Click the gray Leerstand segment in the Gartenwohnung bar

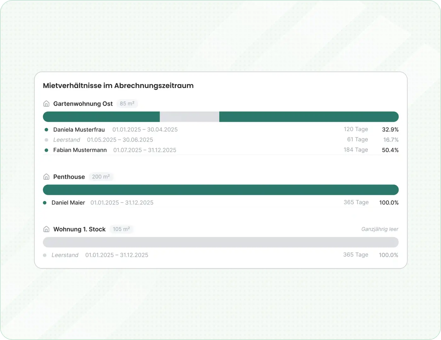[189, 117]
